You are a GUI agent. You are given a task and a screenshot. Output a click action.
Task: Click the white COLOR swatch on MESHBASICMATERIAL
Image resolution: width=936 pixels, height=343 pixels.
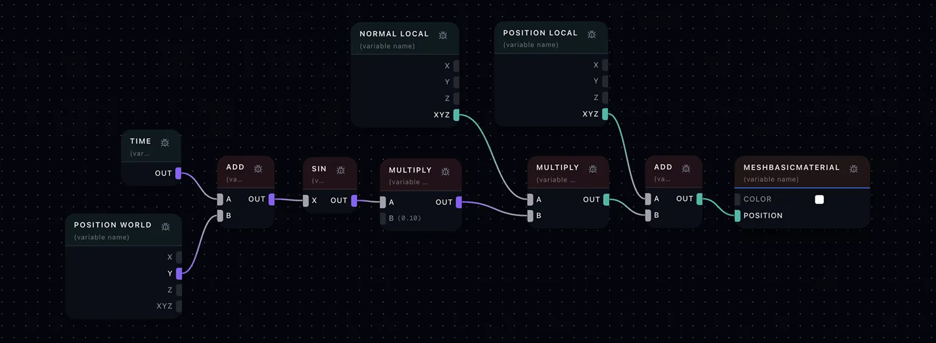pos(820,199)
